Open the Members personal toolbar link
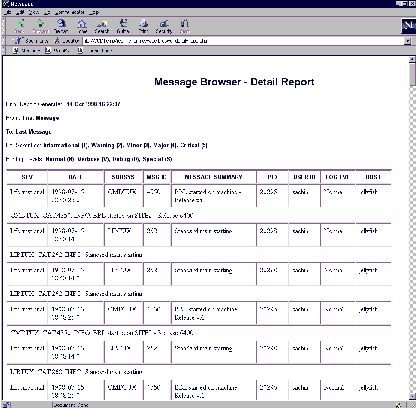 click(x=27, y=51)
